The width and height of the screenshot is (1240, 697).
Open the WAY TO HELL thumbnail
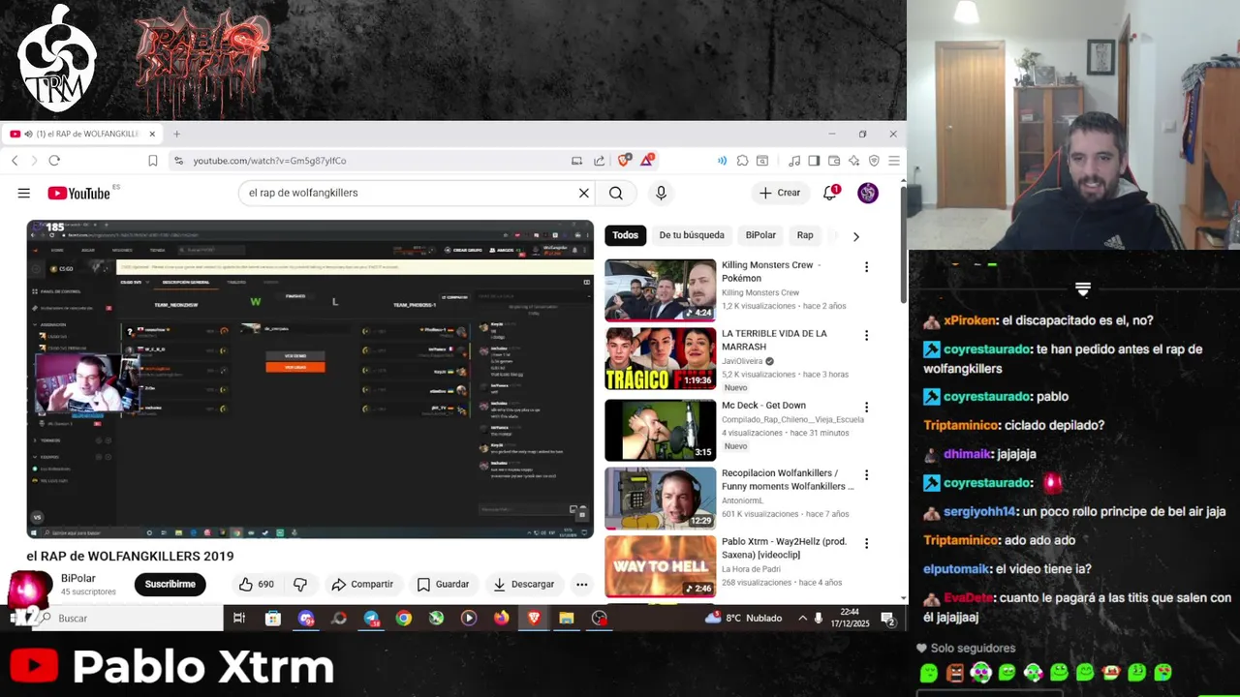click(660, 566)
